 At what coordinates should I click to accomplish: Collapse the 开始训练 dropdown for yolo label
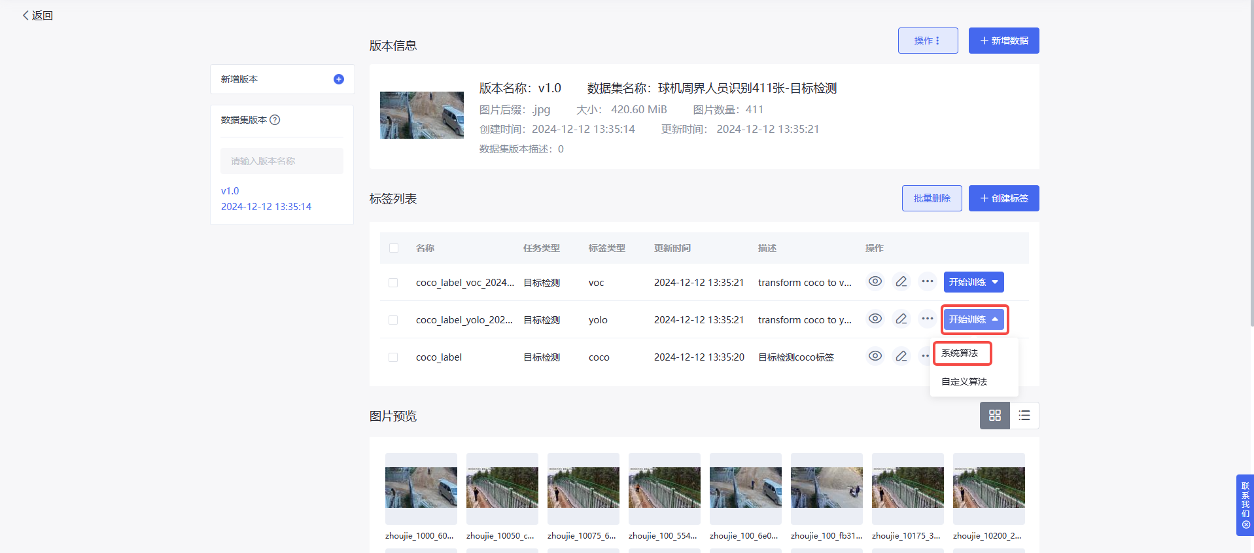click(973, 319)
